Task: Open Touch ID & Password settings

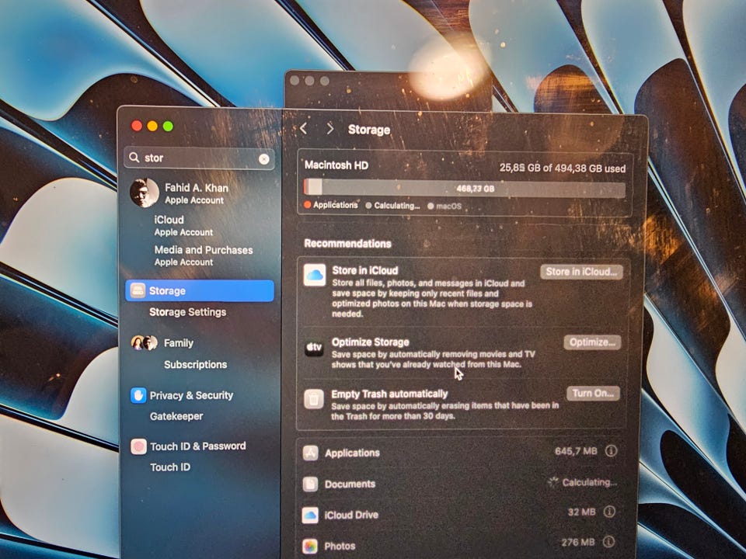Action: [x=198, y=446]
